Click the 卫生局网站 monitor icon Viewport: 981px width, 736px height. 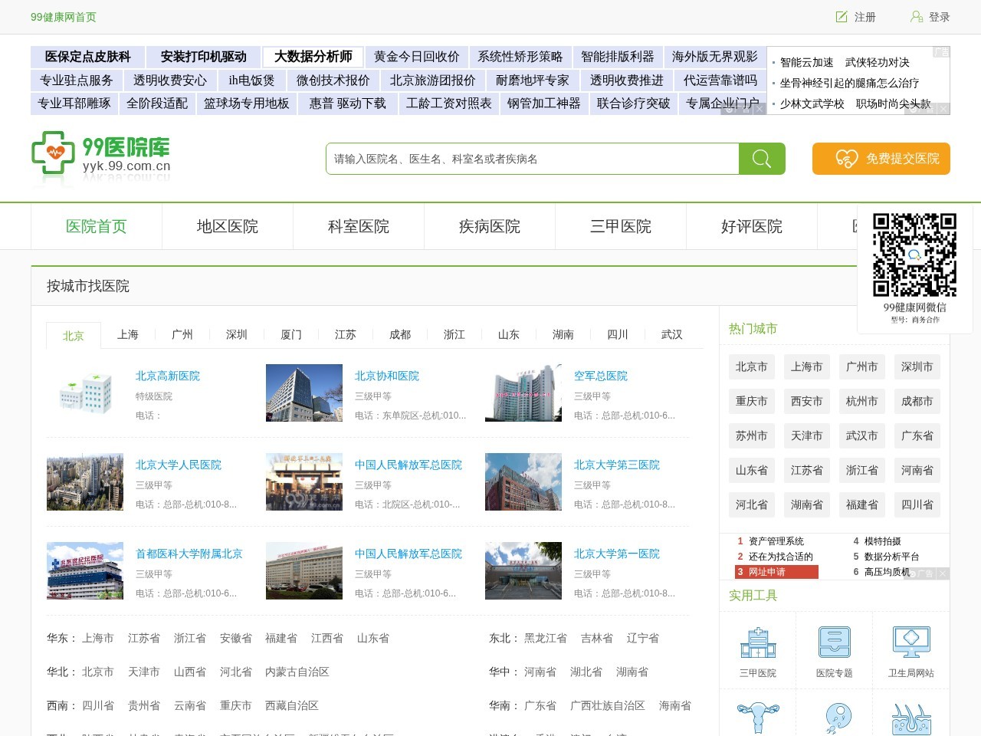pos(910,642)
